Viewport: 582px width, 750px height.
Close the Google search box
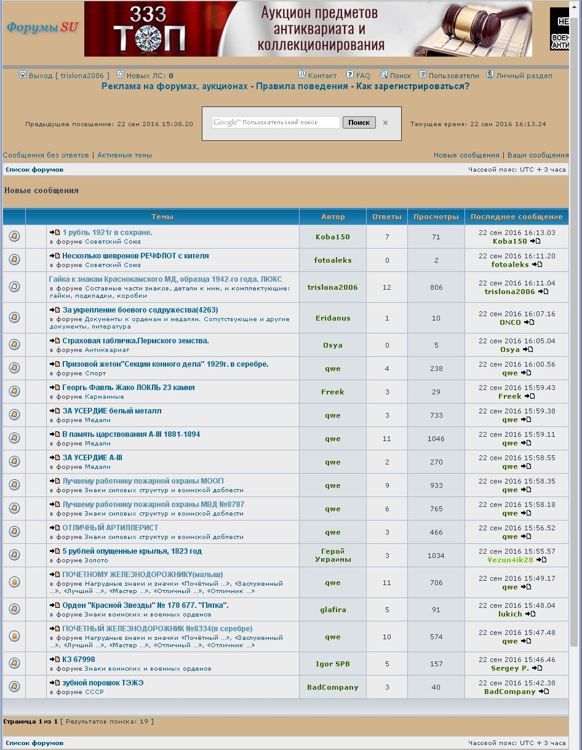(x=385, y=123)
